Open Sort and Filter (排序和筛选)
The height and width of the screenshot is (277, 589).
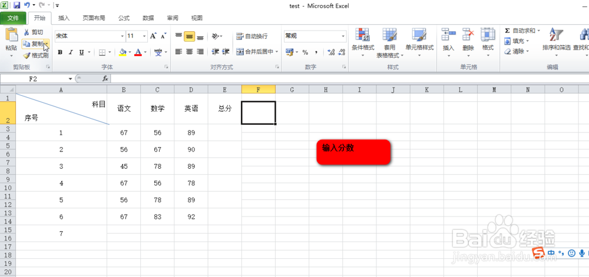coord(557,42)
